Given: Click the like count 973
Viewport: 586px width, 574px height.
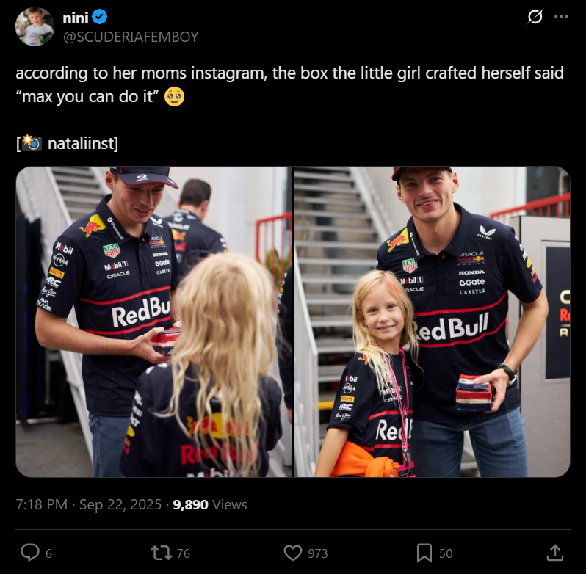Looking at the screenshot, I should (x=318, y=553).
